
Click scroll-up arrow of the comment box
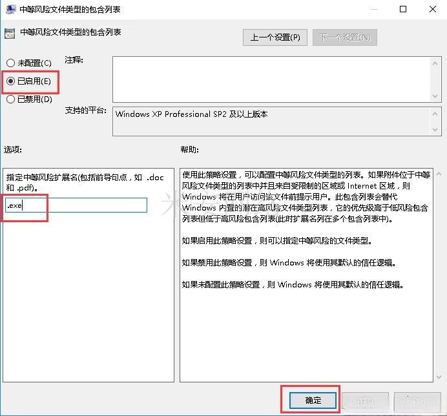[x=435, y=63]
